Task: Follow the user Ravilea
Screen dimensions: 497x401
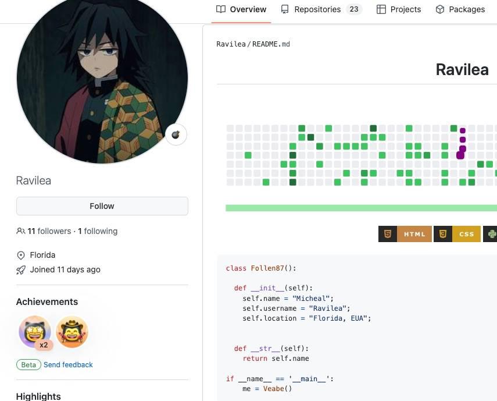Action: (x=102, y=206)
